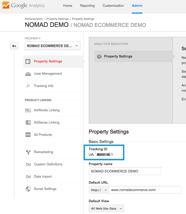Click the NOMAD ECOMMERCE DEMO heading text
186x214 pixels.
click(110, 25)
